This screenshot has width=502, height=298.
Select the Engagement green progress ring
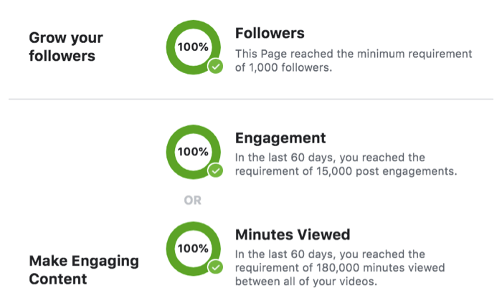(x=172, y=152)
